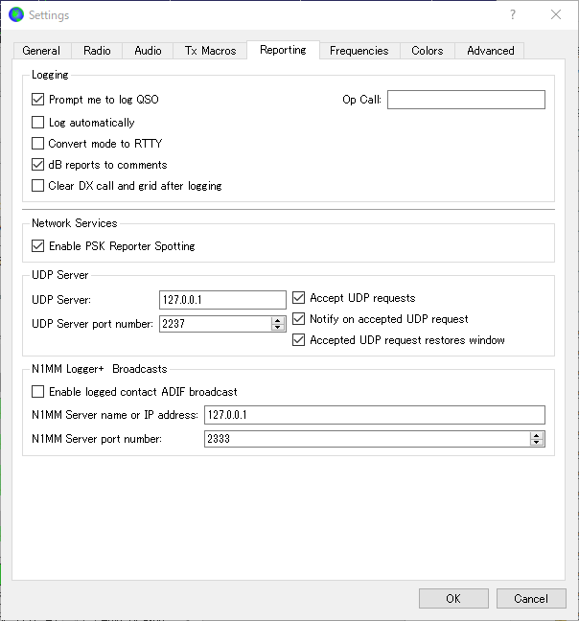
Task: Switch to the Tx Macros tab
Action: [210, 51]
